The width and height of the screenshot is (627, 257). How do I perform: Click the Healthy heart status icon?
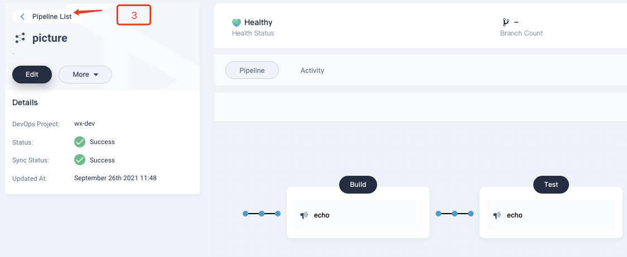point(237,22)
